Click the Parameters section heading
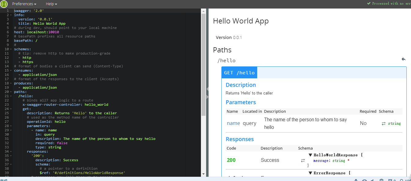Viewport: 411px width, 181px height. (x=241, y=102)
